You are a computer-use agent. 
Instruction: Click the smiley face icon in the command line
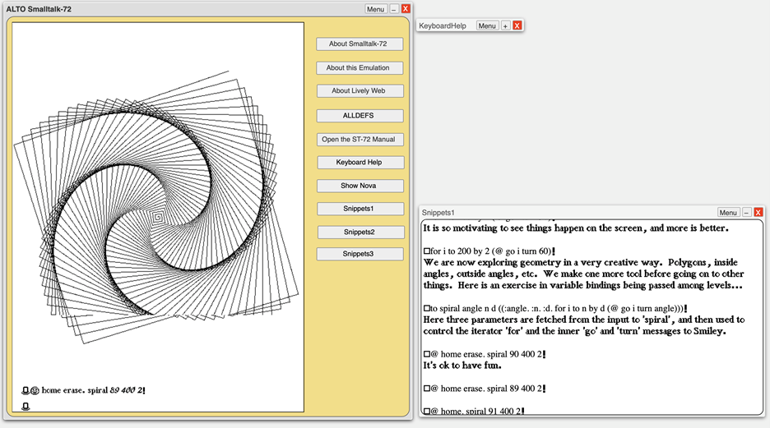[x=35, y=391]
